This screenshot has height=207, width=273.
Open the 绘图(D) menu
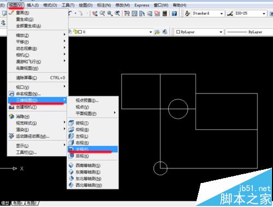click(x=86, y=5)
